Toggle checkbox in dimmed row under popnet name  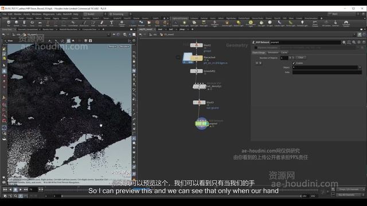point(256,47)
